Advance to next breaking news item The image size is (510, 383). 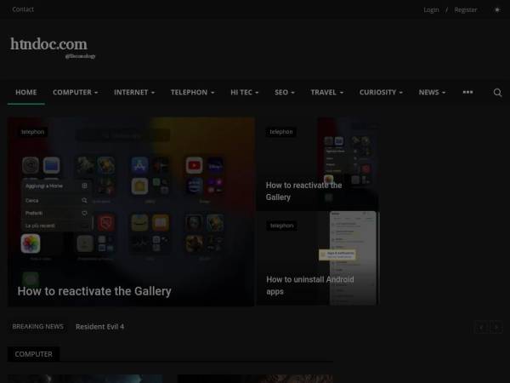496,327
